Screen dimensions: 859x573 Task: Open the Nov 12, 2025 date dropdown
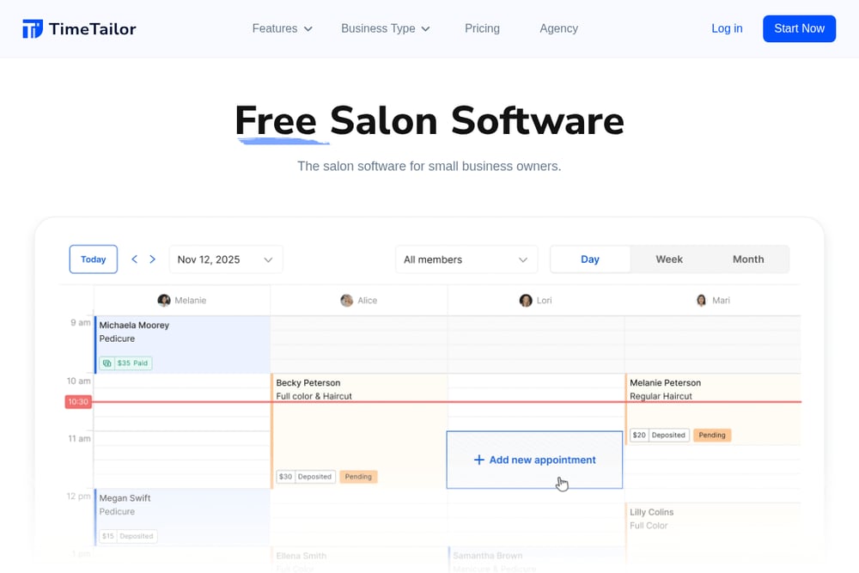point(226,259)
